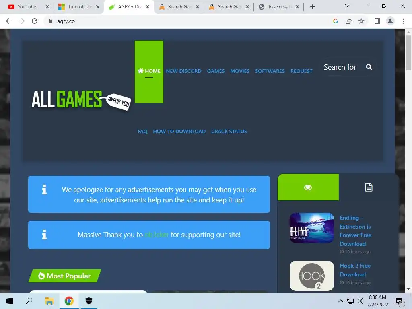
Task: Close the AGFY tab
Action: point(148,7)
